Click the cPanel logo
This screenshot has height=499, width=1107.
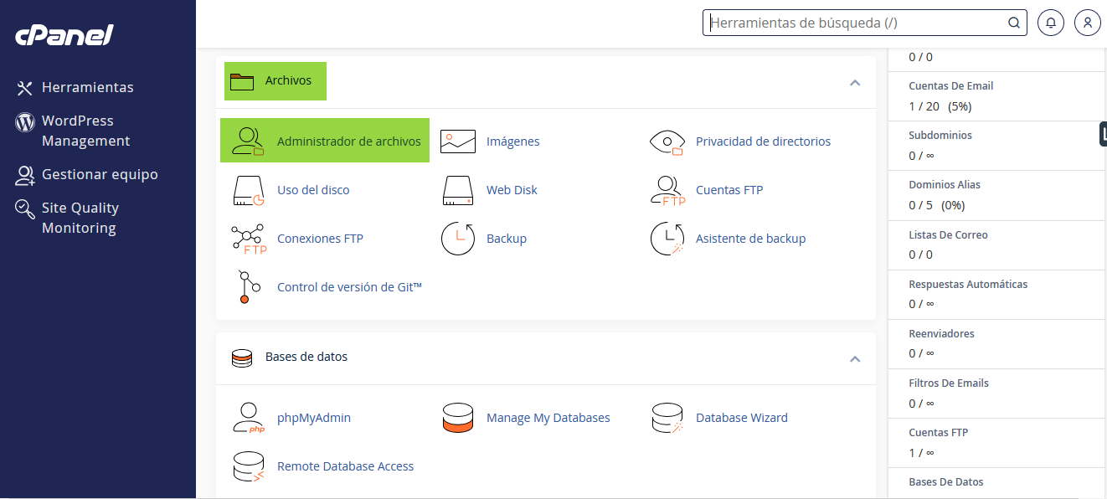click(64, 35)
